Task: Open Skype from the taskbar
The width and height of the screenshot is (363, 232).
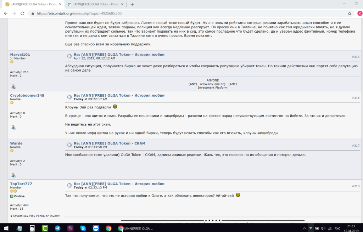Action: coord(83,228)
